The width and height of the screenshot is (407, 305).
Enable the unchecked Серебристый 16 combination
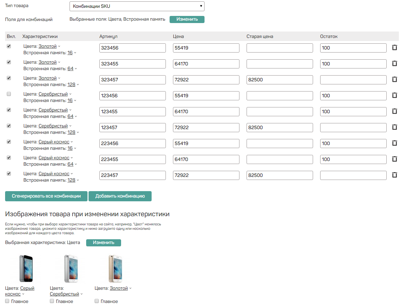[x=9, y=94]
